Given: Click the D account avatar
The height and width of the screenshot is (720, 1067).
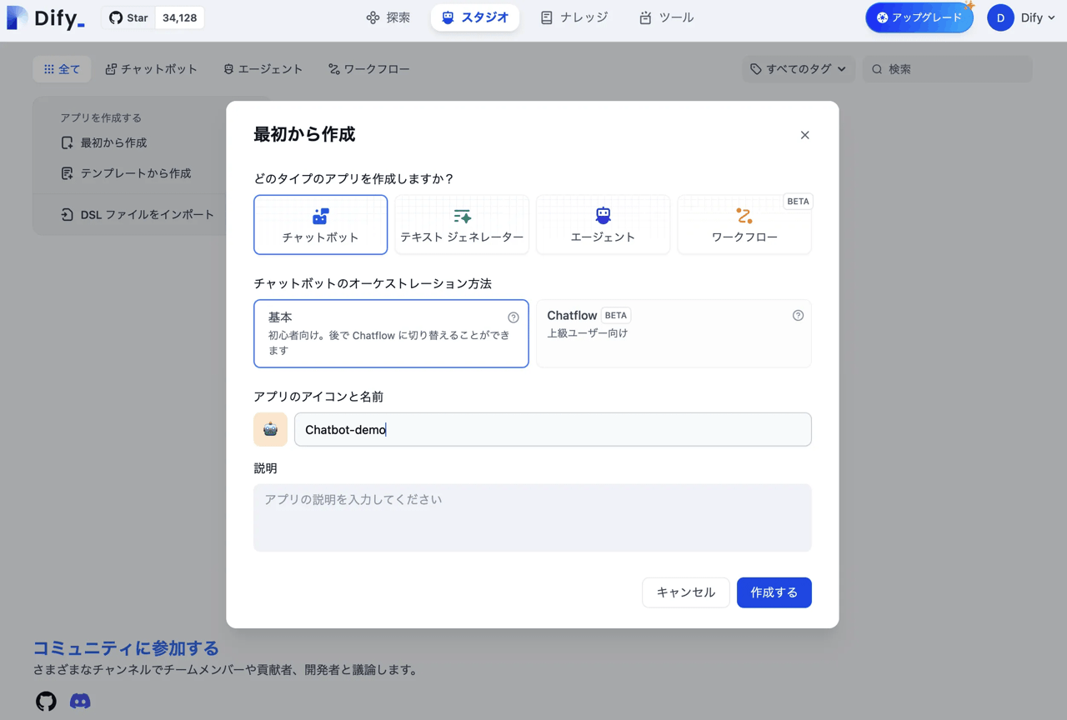Looking at the screenshot, I should tap(1000, 17).
